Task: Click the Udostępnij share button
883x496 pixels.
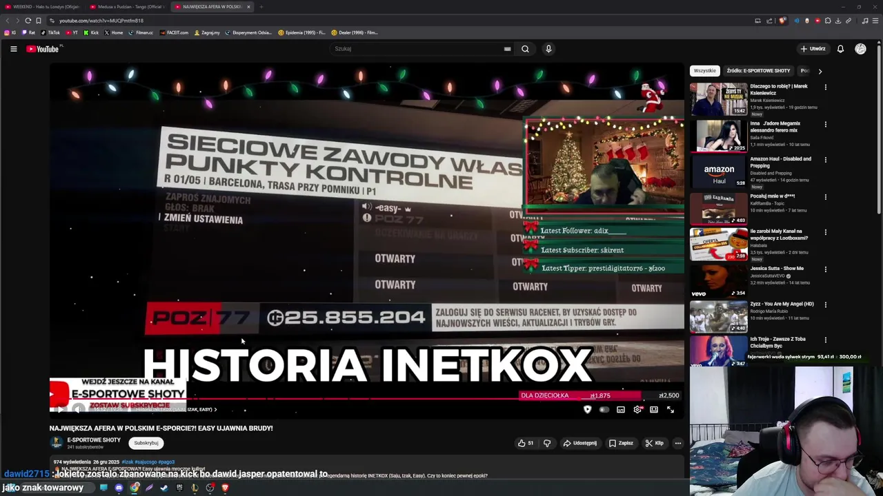Action: (x=579, y=443)
